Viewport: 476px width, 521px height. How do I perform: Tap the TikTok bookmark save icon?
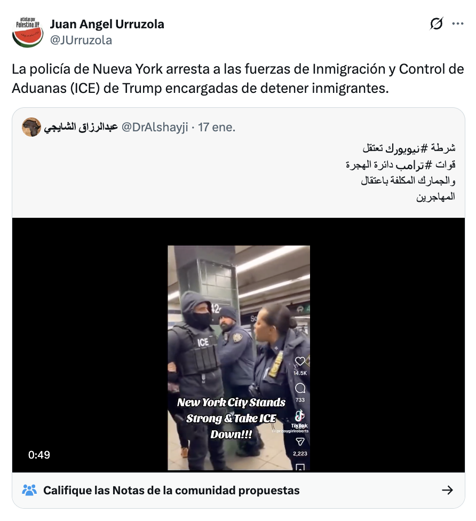pos(300,467)
